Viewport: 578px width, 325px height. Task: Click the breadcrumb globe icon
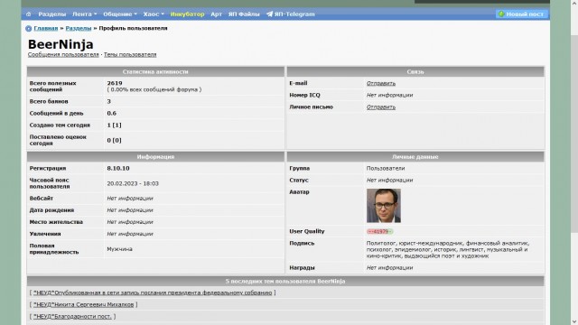click(x=28, y=28)
